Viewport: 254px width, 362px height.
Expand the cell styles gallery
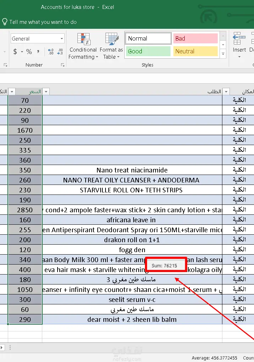pyautogui.click(x=223, y=54)
